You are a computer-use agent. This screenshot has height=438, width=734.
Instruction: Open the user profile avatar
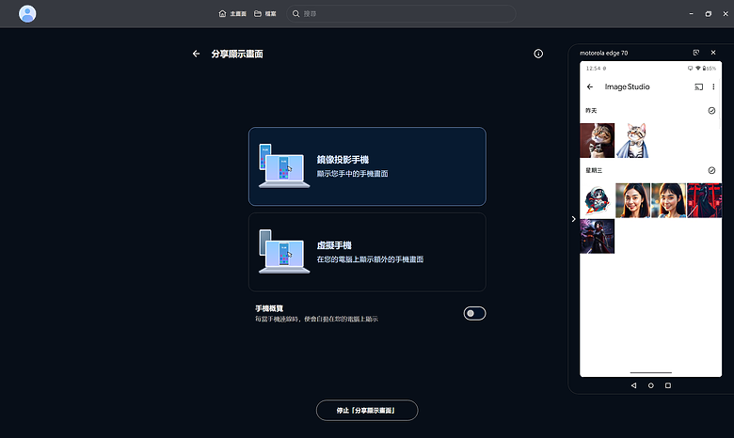(x=27, y=13)
